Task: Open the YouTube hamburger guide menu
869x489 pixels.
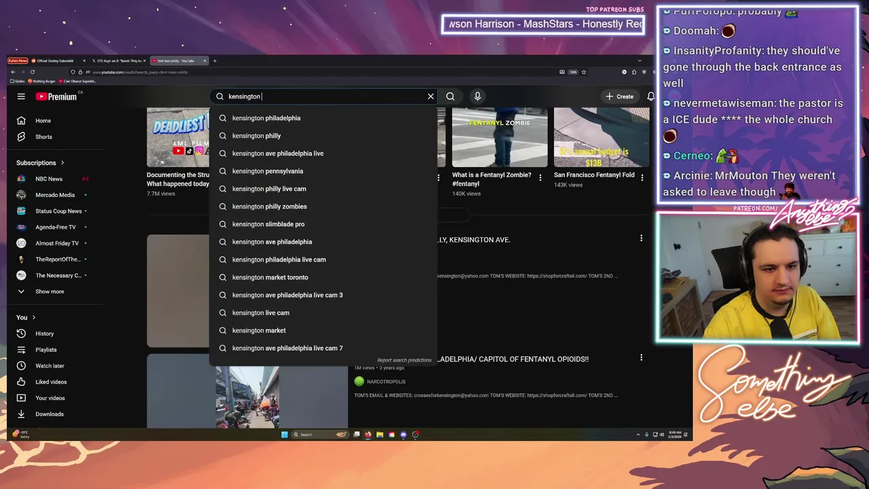Action: (21, 96)
